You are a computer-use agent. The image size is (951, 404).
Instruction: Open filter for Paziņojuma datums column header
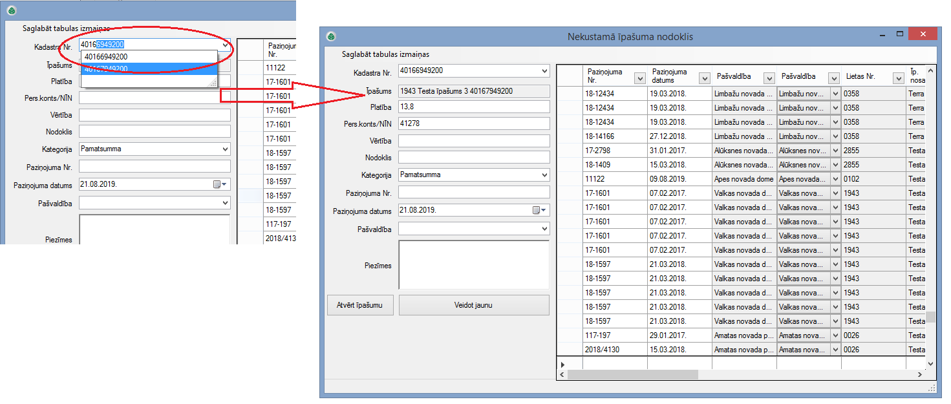click(x=705, y=78)
